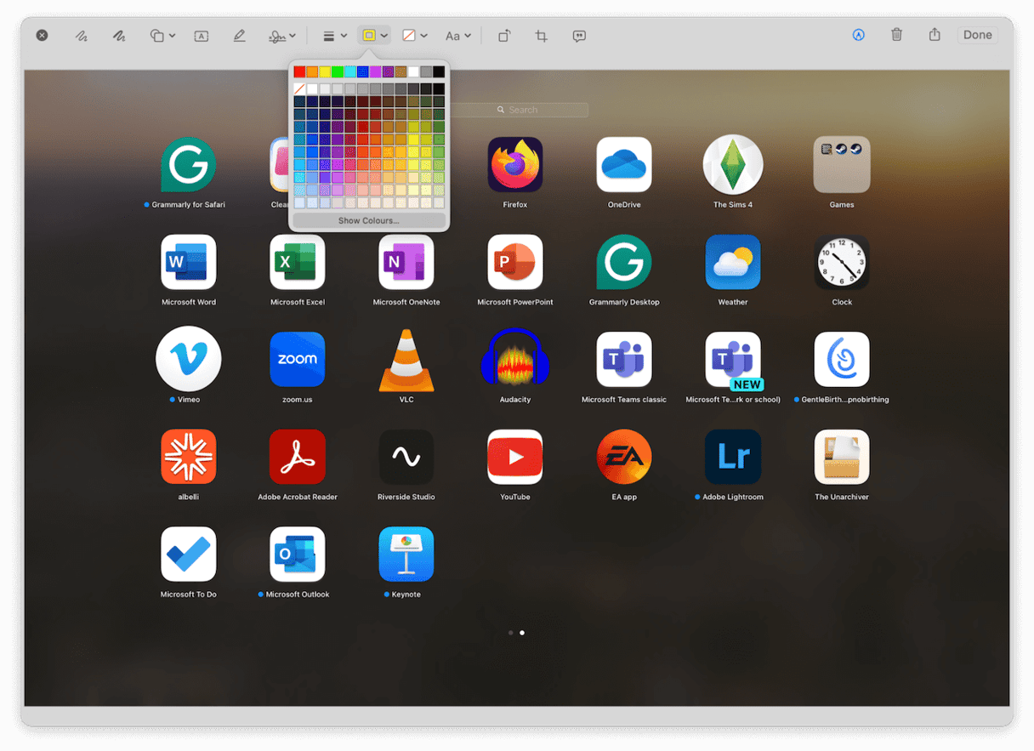This screenshot has height=751, width=1034.
Task: Select the Draw tool
Action: 118,36
